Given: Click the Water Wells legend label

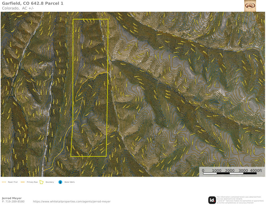Looking at the screenshot, I should 69,182.
